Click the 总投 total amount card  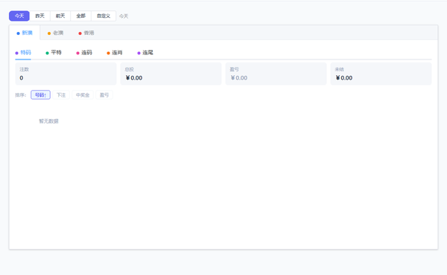pyautogui.click(x=171, y=74)
